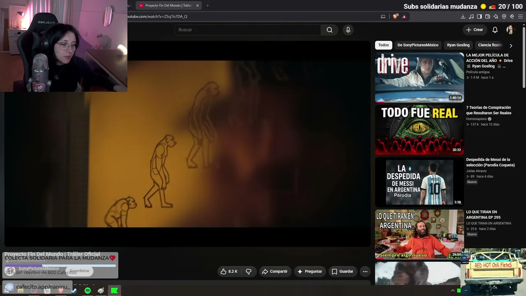Screen dimensions: 526x296
Task: Click channel text 'LO QUE TIRAN EN ARGENTINA' under the title
Action: (x=489, y=223)
